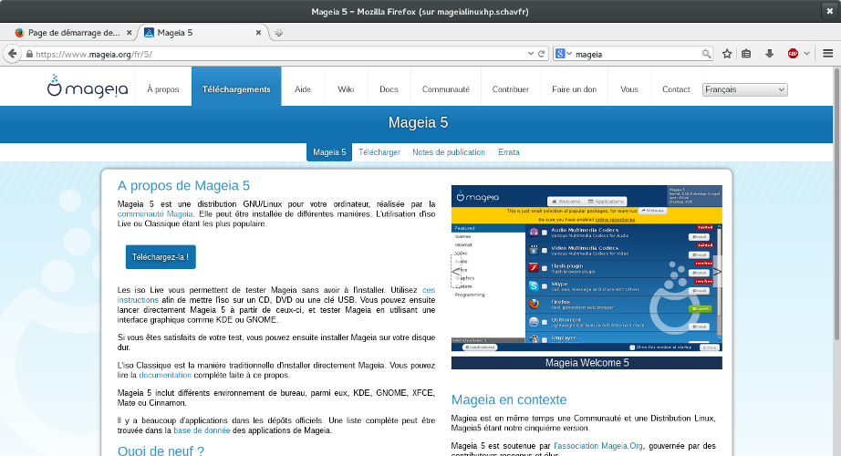Bookmark this page with the star icon

pyautogui.click(x=727, y=54)
